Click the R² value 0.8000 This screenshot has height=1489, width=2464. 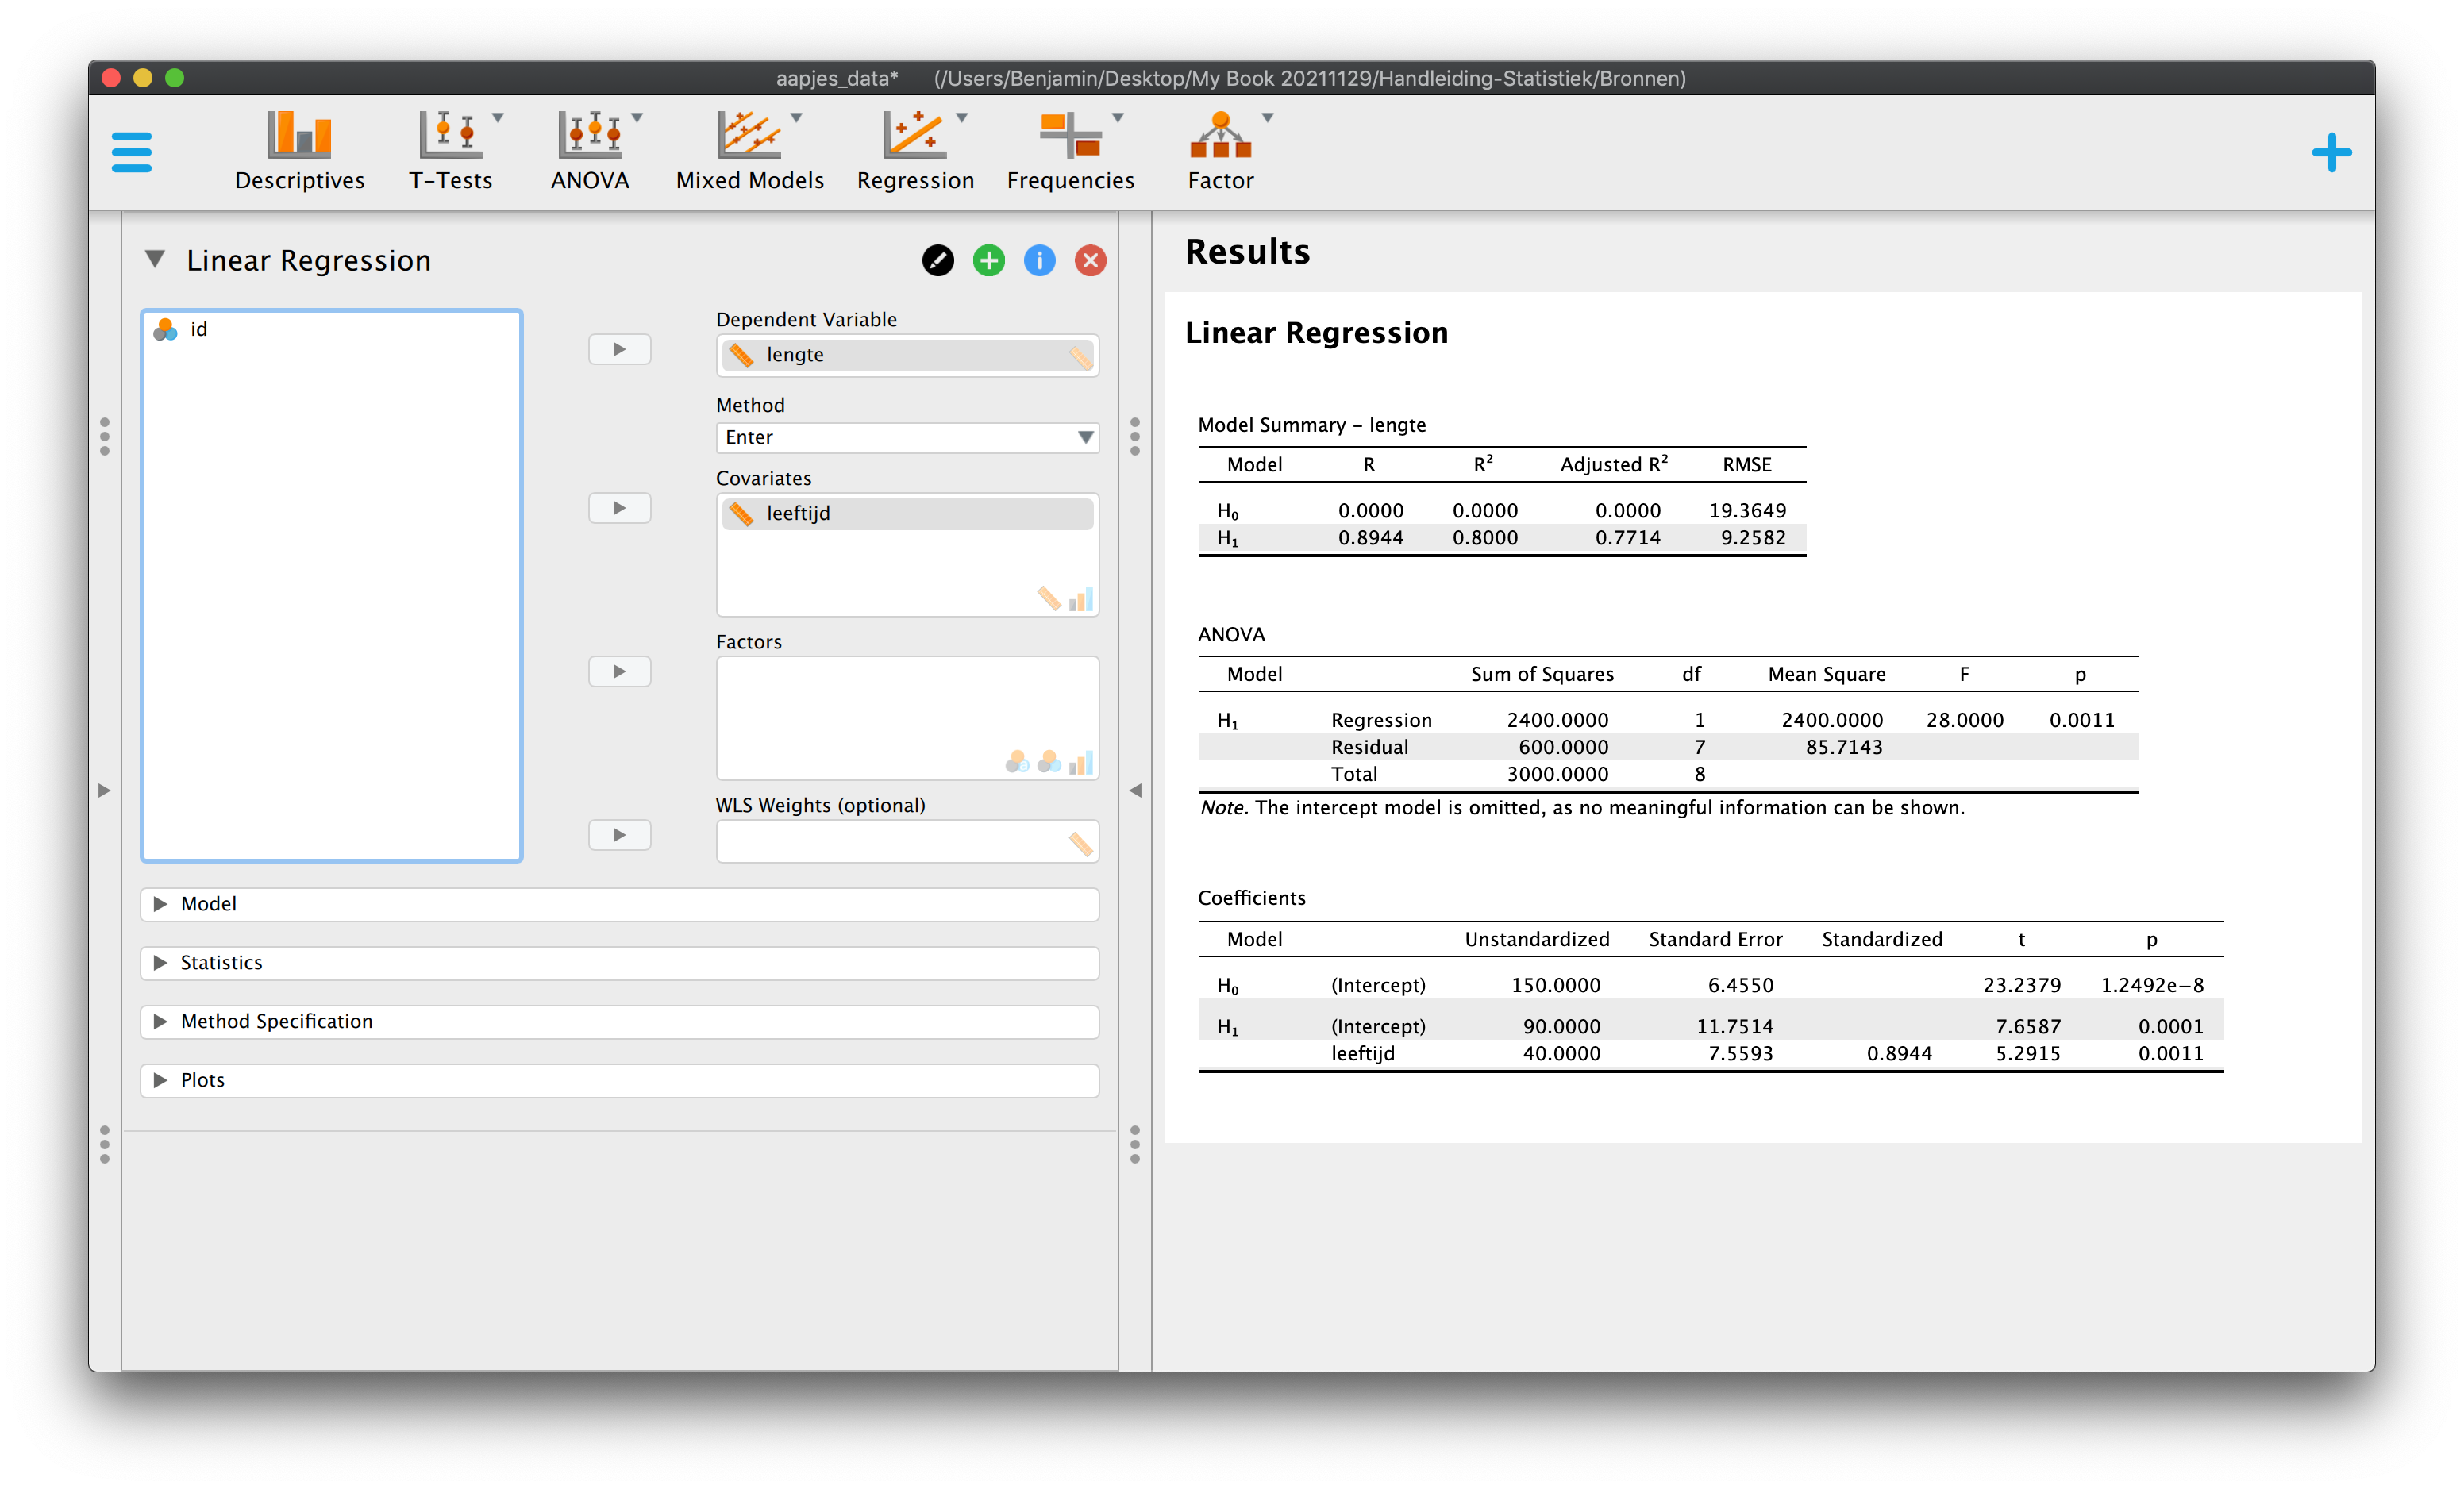[x=1485, y=538]
